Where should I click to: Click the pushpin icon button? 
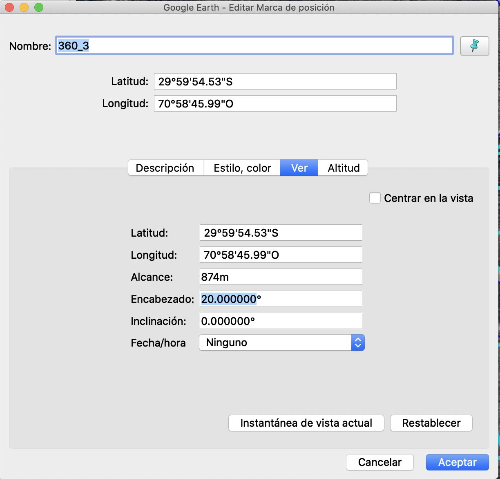[474, 46]
